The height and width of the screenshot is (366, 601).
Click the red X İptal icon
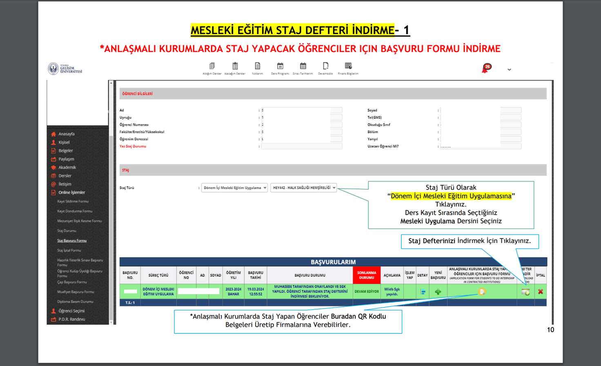click(541, 292)
